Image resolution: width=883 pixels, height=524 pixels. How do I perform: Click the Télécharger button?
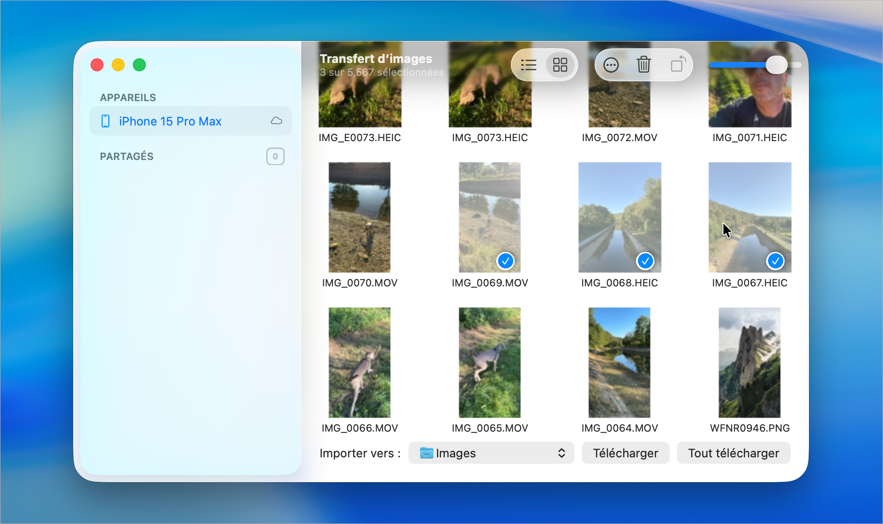click(625, 453)
